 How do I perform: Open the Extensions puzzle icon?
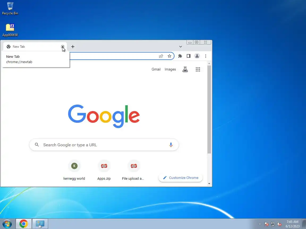click(x=180, y=56)
